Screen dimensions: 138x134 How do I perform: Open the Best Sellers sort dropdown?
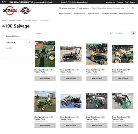[x=122, y=33]
